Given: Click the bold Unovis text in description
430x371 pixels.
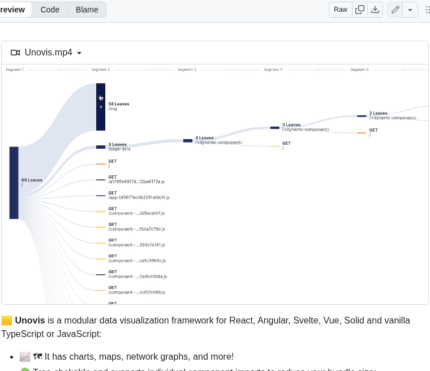Looking at the screenshot, I should 30,320.
